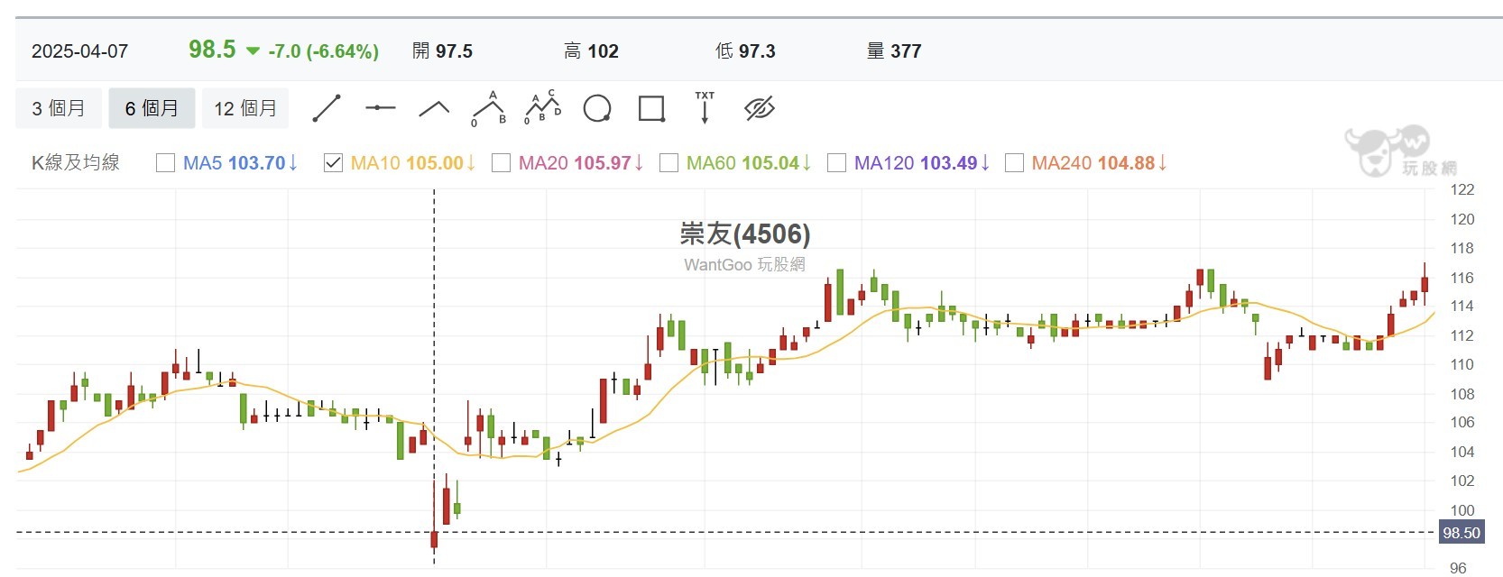Click the 110 price axis label
This screenshot has height=577, width=1503.
pyautogui.click(x=1462, y=364)
